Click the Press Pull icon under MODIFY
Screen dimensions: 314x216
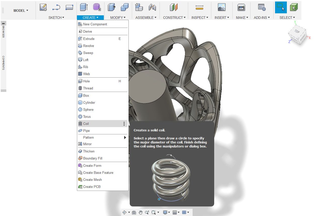coord(111,8)
